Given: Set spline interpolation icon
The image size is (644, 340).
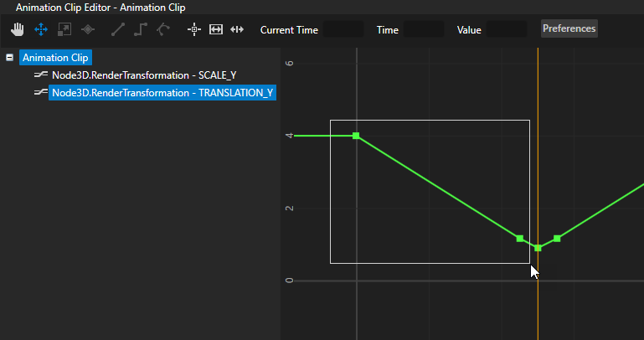Looking at the screenshot, I should tap(163, 29).
